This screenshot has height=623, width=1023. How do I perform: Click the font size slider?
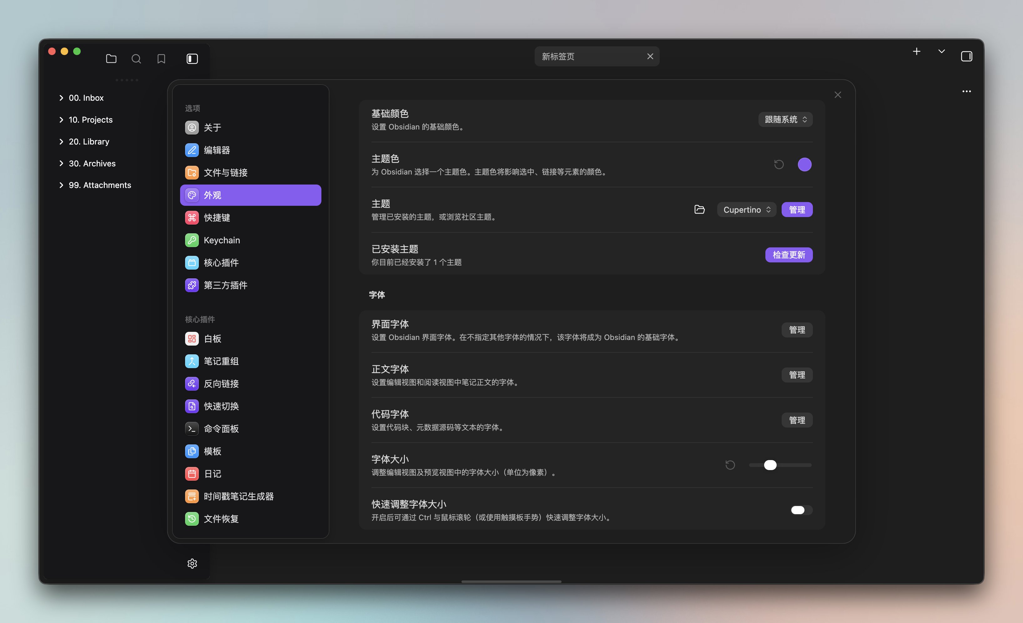pos(780,465)
